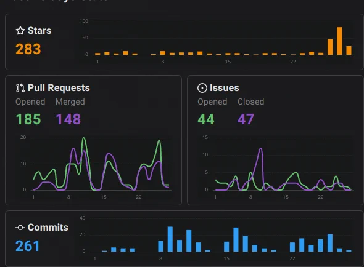Image resolution: width=364 pixels, height=267 pixels.
Task: Click the 100 axis label in Stars chart
Action: pyautogui.click(x=84, y=21)
